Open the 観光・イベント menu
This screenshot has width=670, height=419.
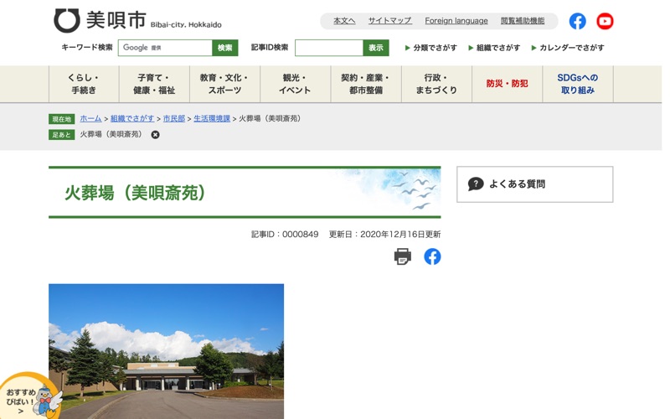point(296,84)
